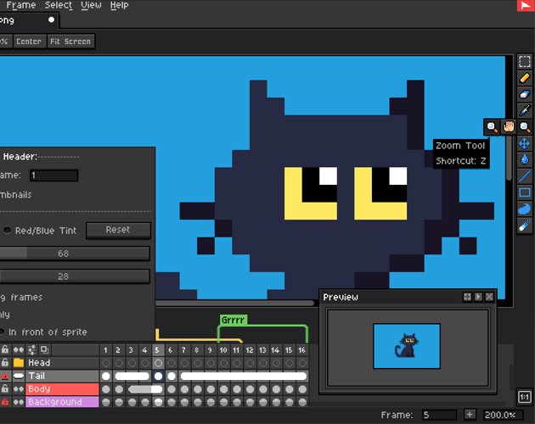
Task: Select the Eyedropper tool
Action: [525, 110]
